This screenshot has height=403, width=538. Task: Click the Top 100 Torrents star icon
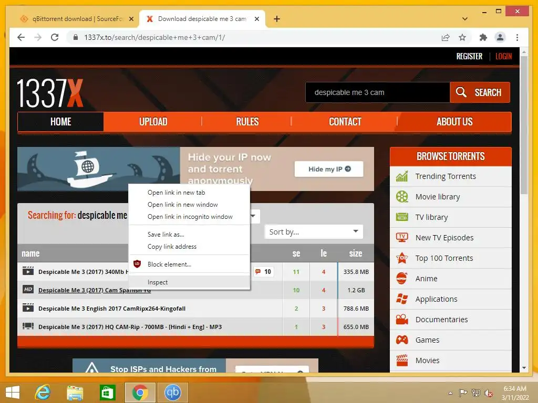[x=402, y=258]
